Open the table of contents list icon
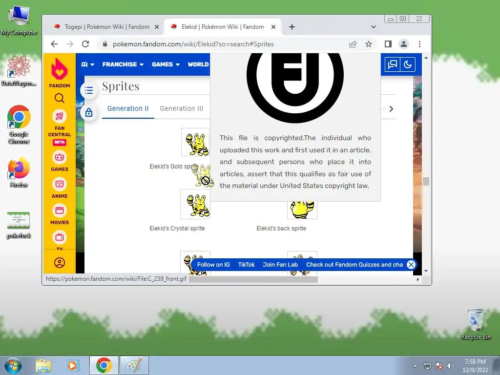The width and height of the screenshot is (500, 375). pyautogui.click(x=89, y=90)
